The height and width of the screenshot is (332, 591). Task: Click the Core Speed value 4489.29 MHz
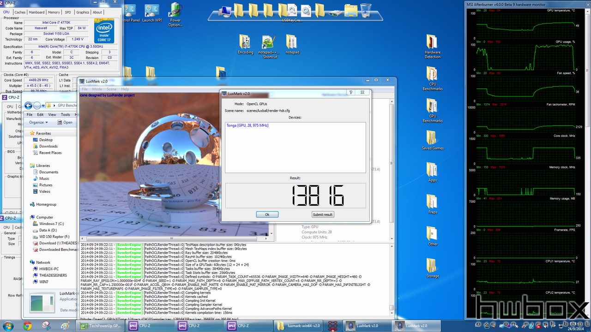tap(39, 80)
